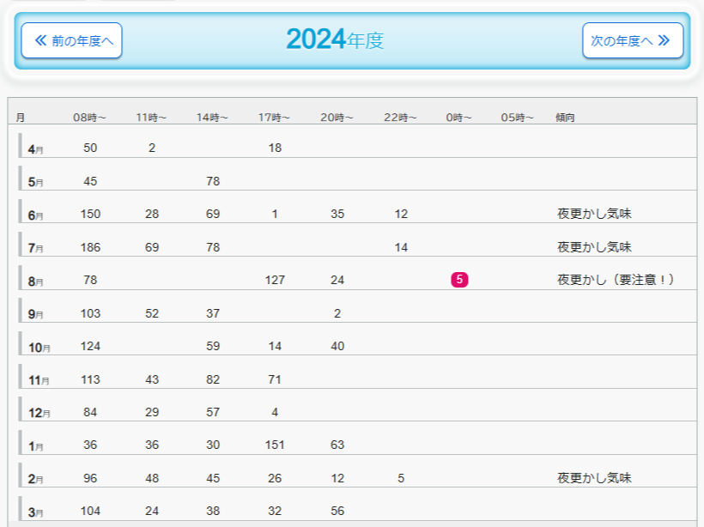Image resolution: width=704 pixels, height=527 pixels.
Task: Click 夜更かし気味 label in February row
Action: 594,478
